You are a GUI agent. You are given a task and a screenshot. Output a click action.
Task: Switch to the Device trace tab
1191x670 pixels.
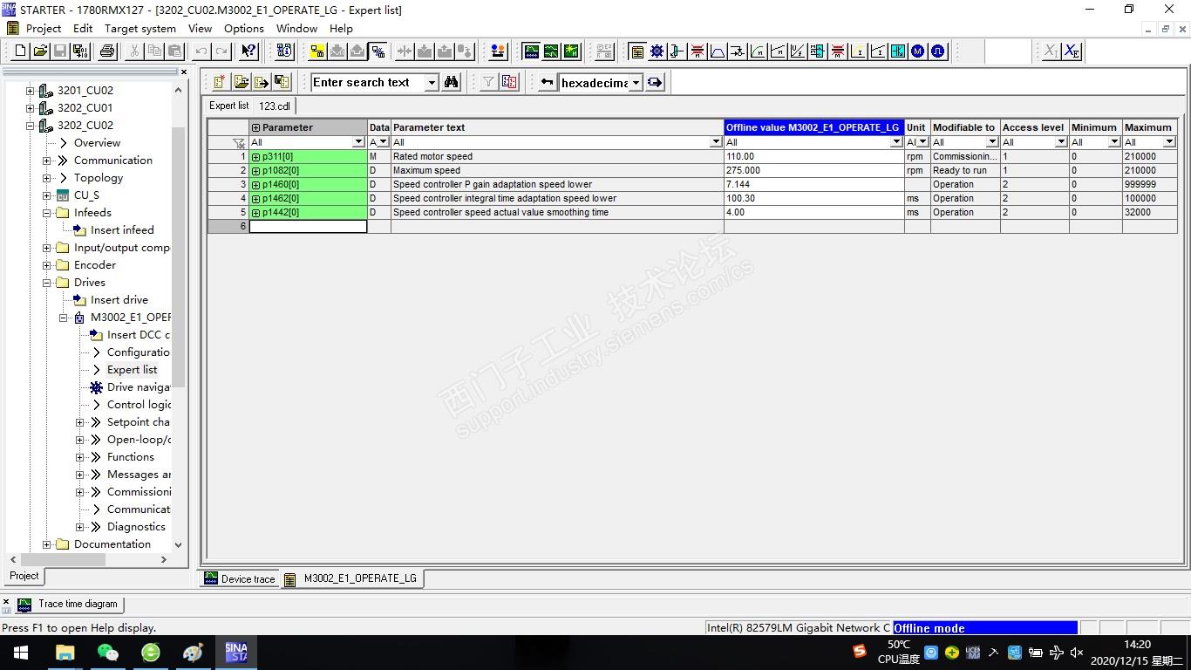point(239,578)
